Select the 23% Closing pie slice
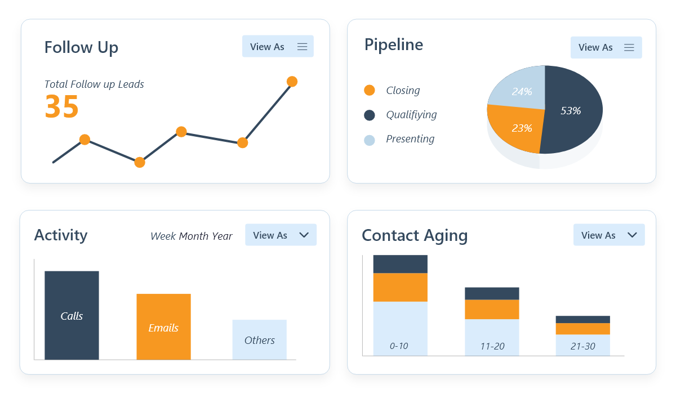The image size is (676, 394). (x=519, y=128)
